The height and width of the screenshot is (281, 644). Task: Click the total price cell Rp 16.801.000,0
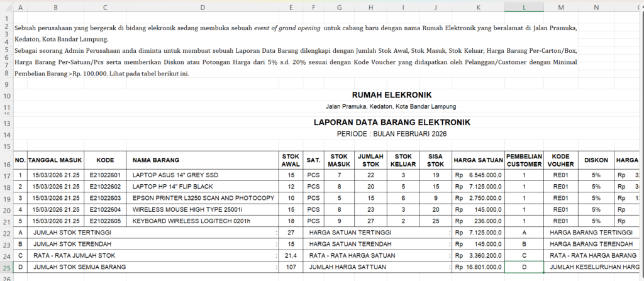click(479, 267)
